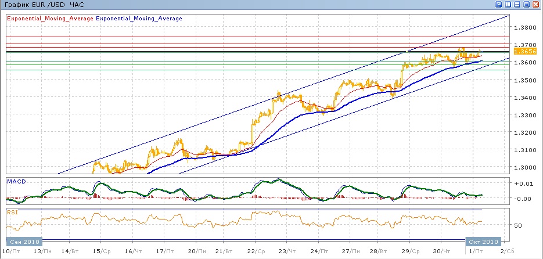Select the blue Exponential_Moving_Average legend label
Image resolution: width=543 pixels, height=259 pixels.
(x=139, y=19)
